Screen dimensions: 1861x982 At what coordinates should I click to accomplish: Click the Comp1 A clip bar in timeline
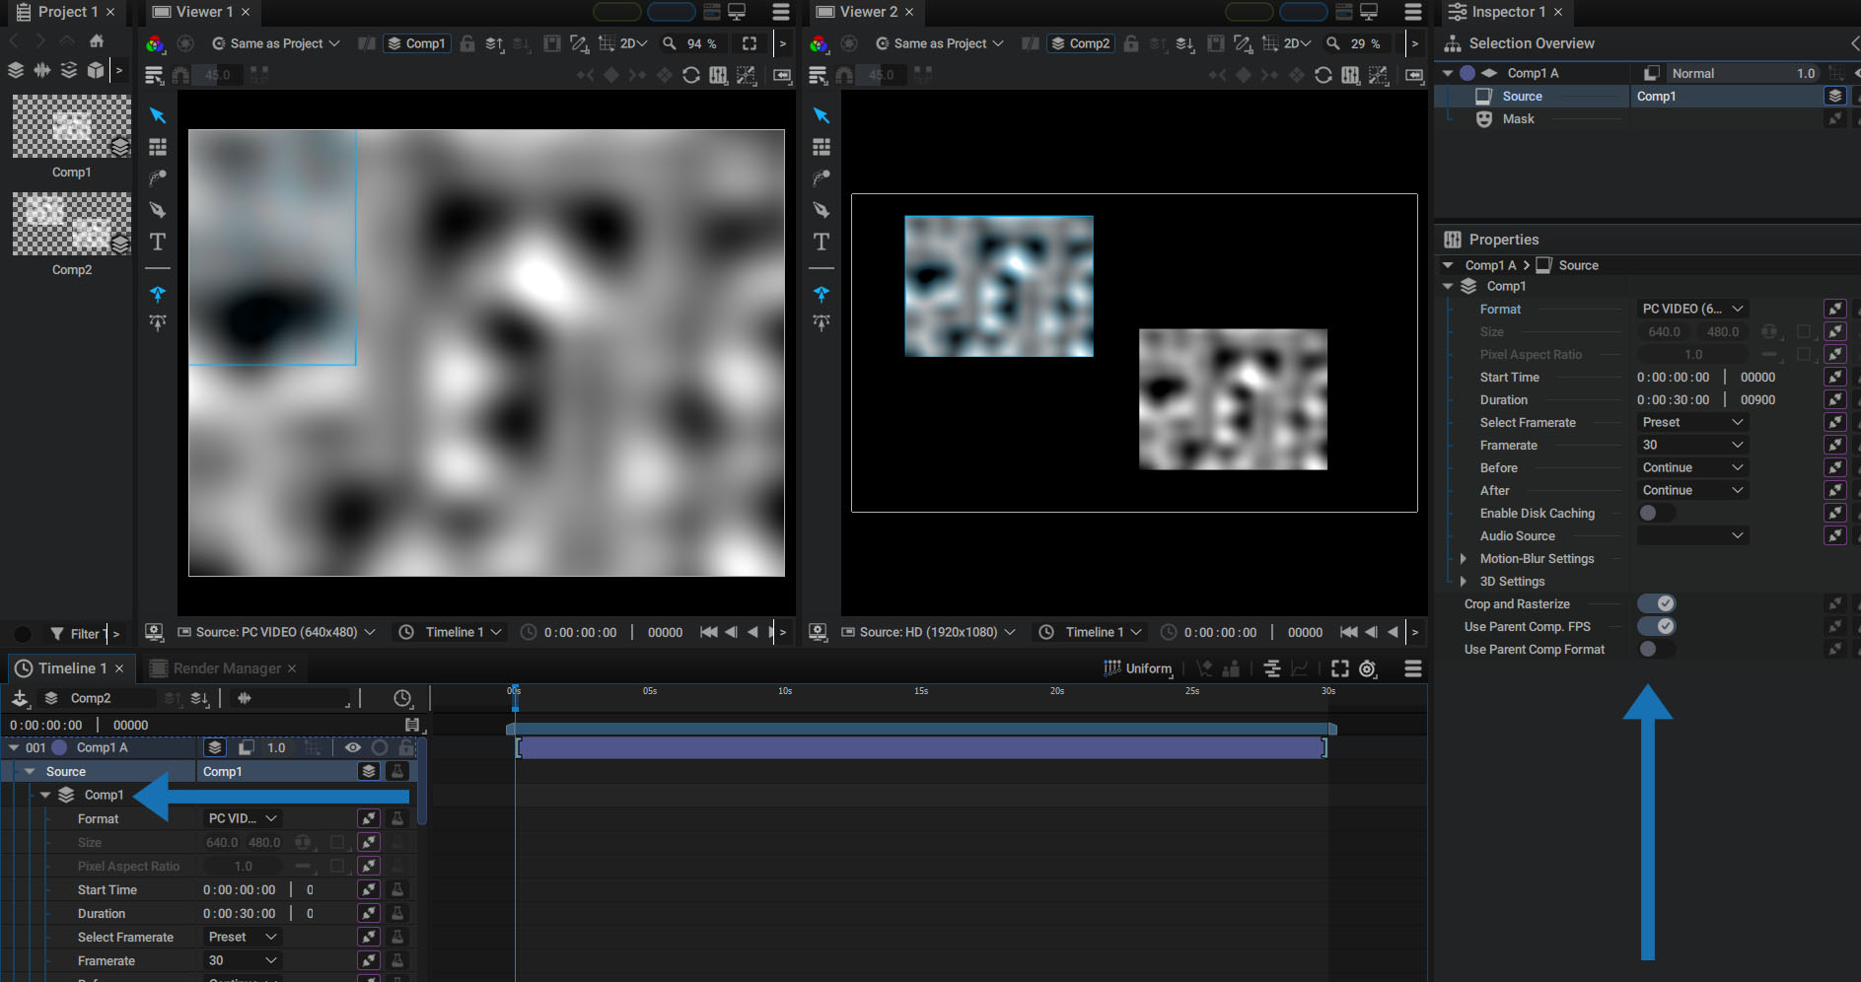click(920, 748)
